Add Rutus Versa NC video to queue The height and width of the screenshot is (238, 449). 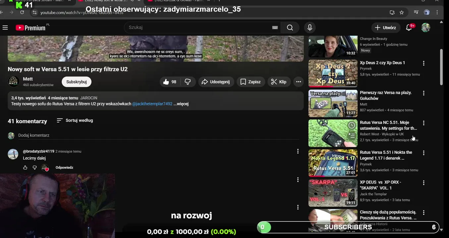(352, 136)
